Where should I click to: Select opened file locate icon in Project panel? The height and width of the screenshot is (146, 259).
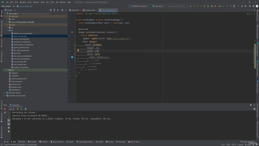[x=51, y=10]
